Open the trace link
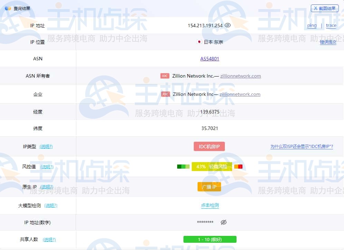Image resolution: width=344 pixels, height=250 pixels. point(331,25)
